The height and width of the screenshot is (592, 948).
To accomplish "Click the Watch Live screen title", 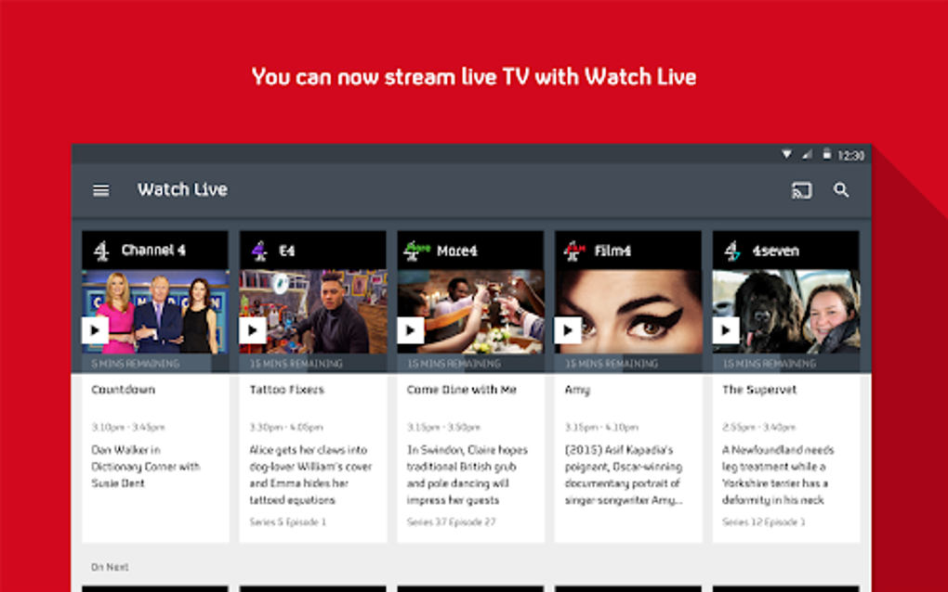I will [182, 189].
